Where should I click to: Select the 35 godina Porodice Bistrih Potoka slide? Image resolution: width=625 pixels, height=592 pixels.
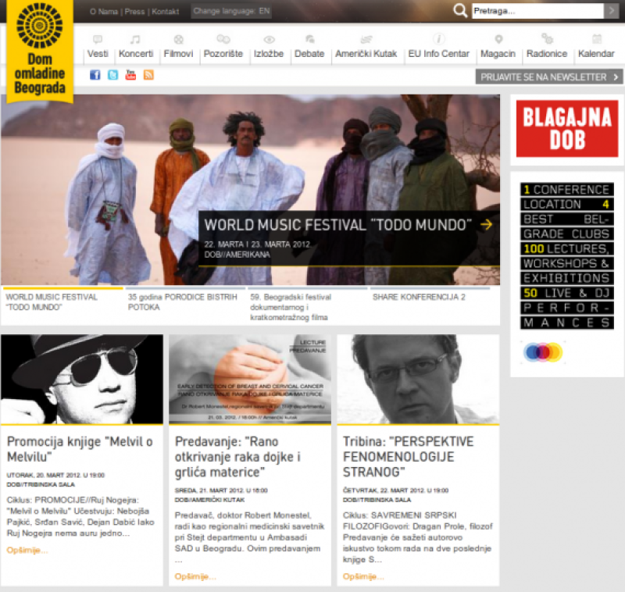[182, 302]
